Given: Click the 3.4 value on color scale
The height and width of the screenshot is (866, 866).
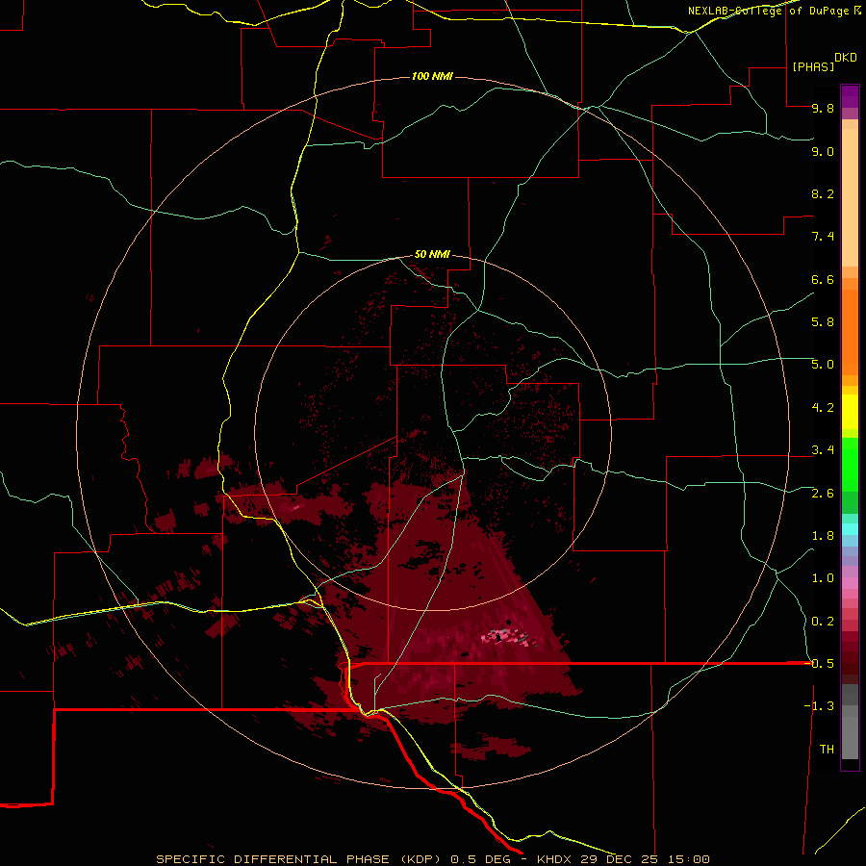Looking at the screenshot, I should (823, 450).
